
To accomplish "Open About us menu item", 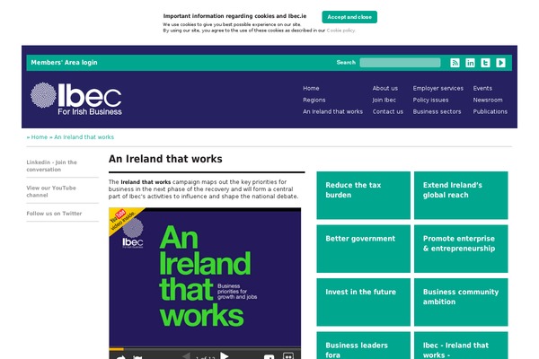I will [385, 88].
